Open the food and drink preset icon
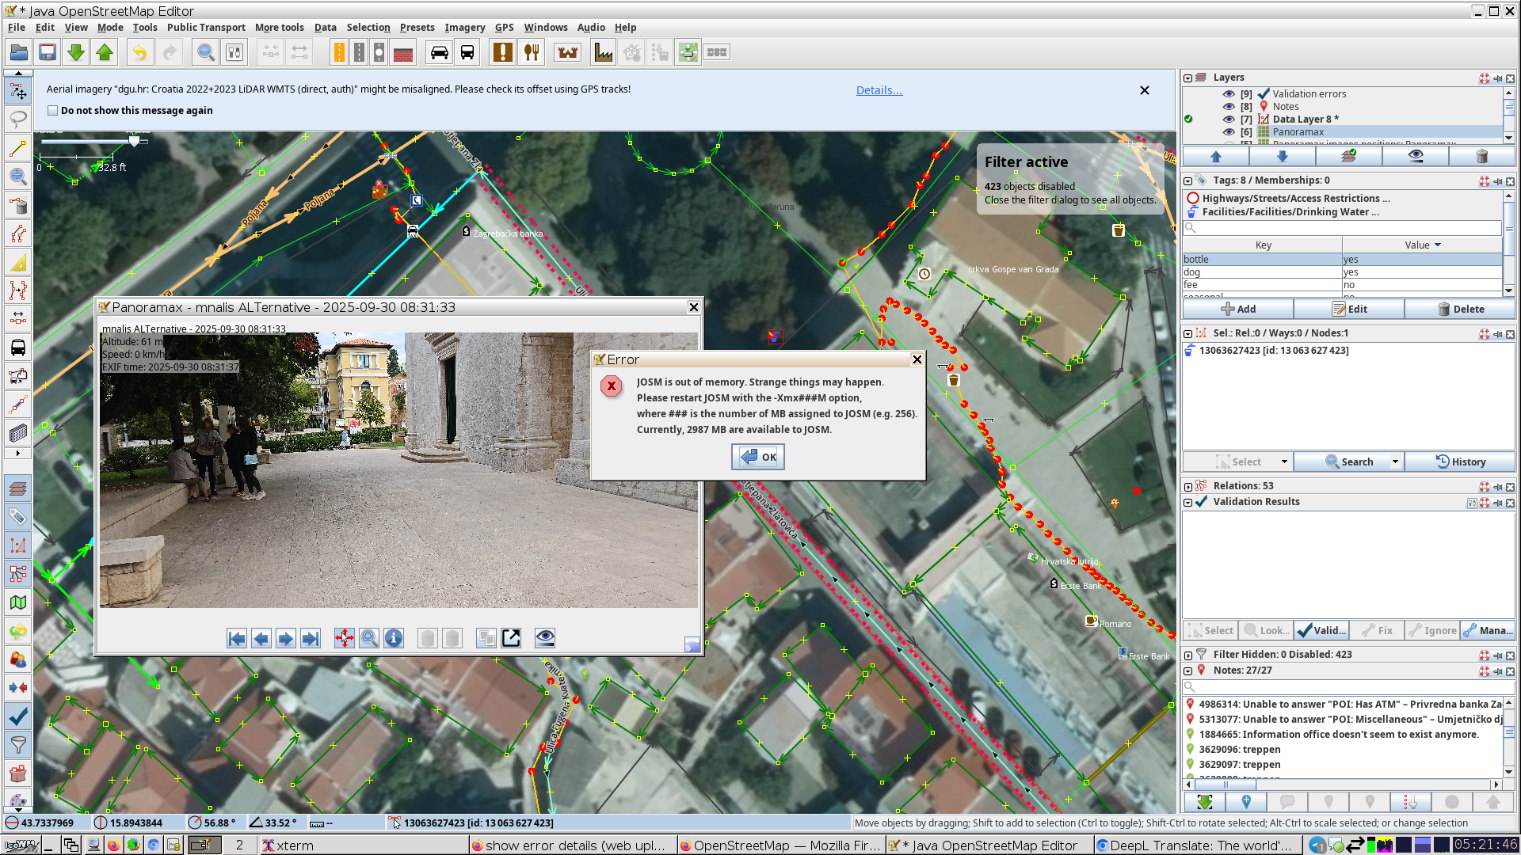 coord(531,53)
